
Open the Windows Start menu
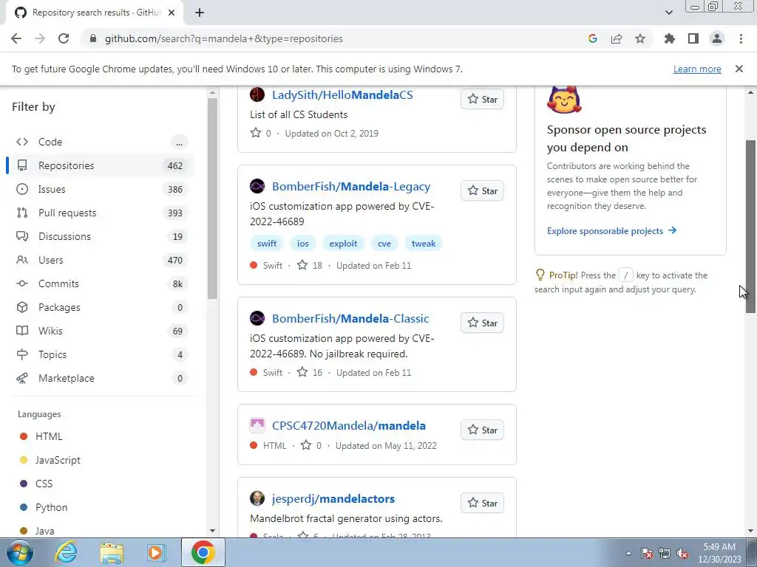20,552
